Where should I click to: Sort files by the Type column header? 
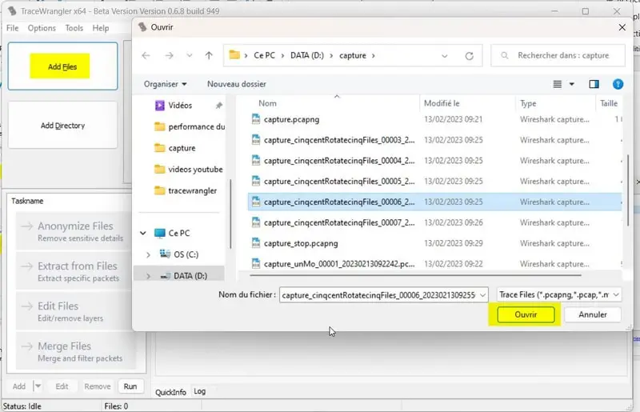528,103
